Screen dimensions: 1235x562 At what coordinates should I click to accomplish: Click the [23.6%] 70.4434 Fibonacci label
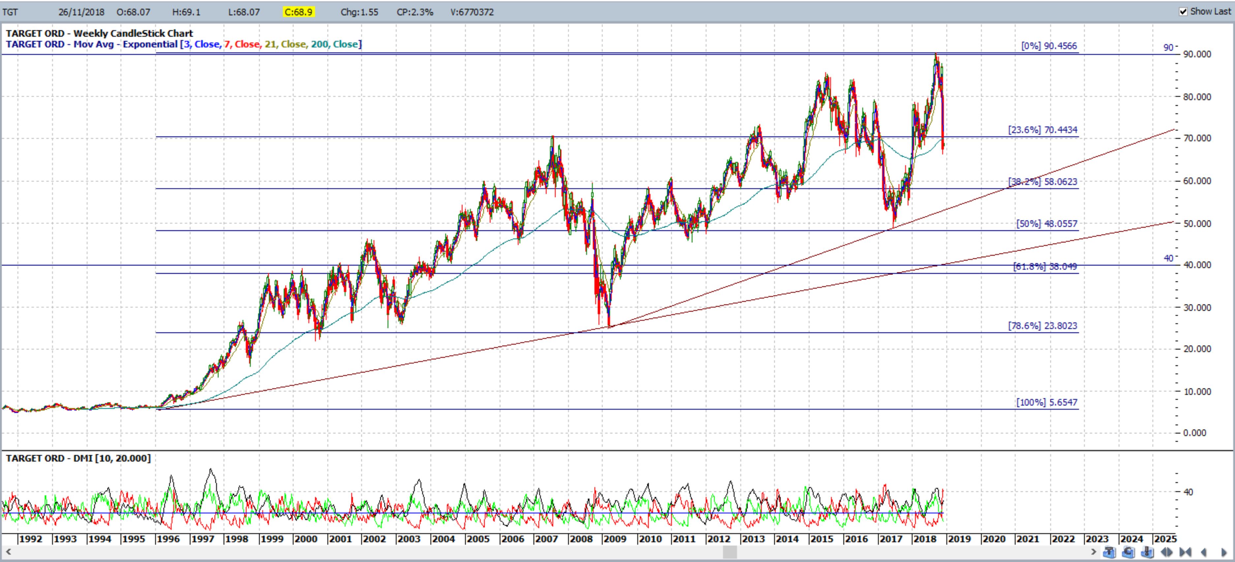coord(1043,130)
